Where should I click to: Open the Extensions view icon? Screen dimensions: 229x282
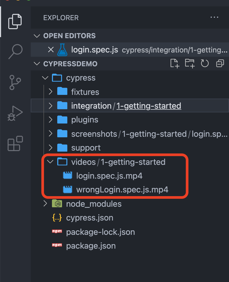(15, 143)
